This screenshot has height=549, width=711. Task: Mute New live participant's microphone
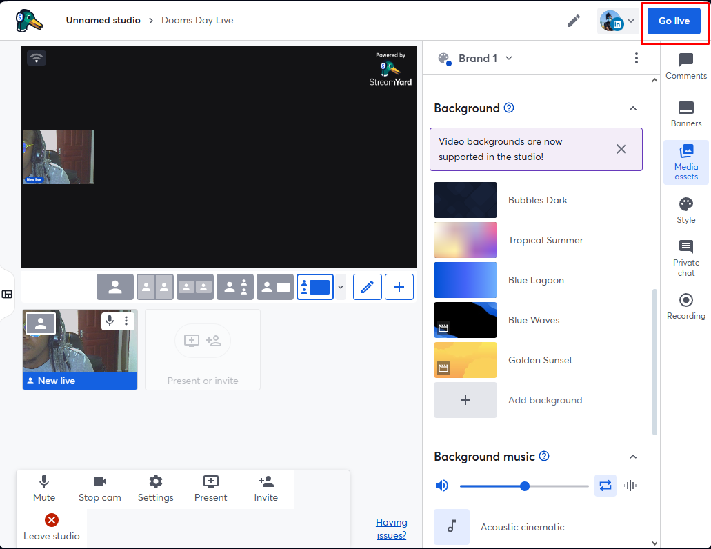[110, 321]
